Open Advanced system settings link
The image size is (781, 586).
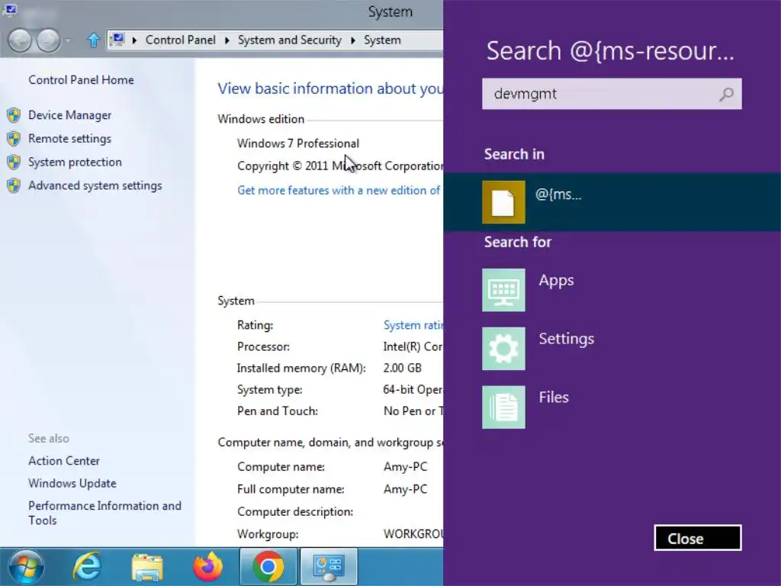[95, 185]
